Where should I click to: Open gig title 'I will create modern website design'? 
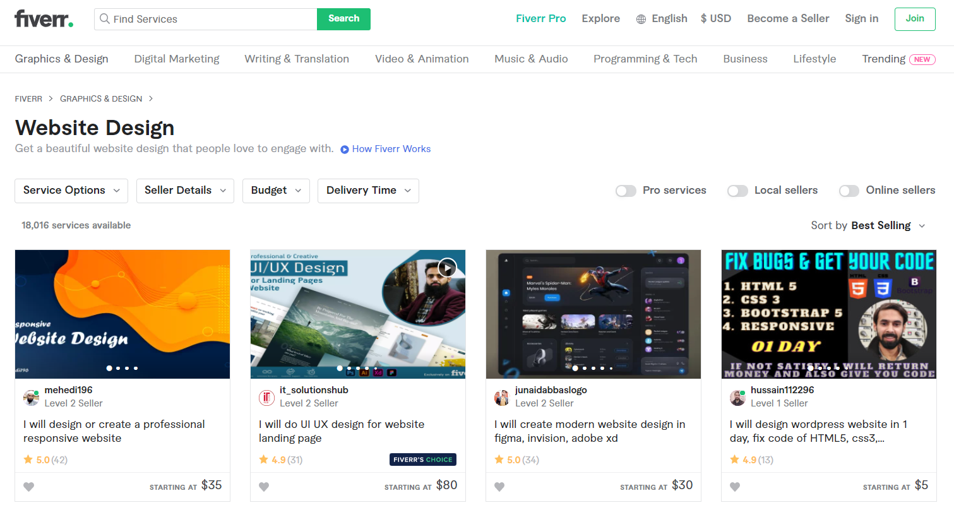coord(590,431)
